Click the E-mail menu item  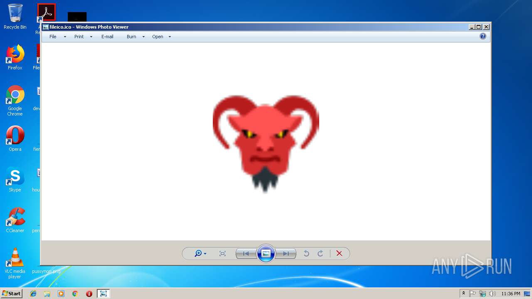tap(107, 37)
